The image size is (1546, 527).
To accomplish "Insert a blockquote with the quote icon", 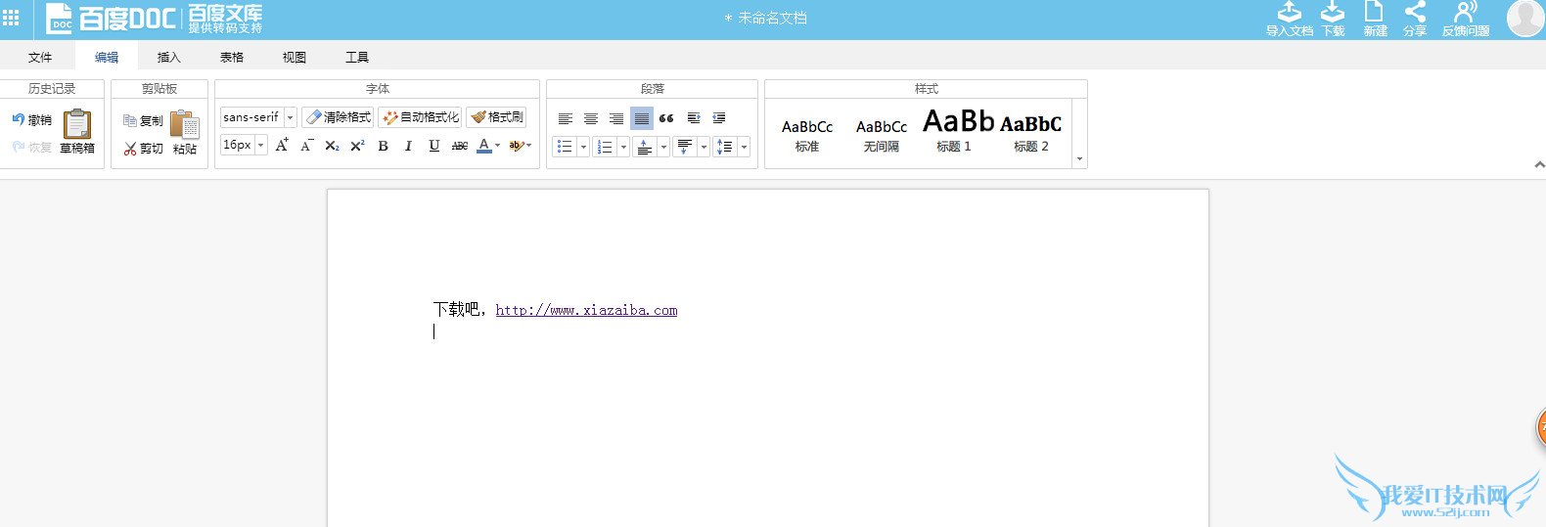I will pyautogui.click(x=666, y=118).
